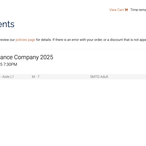This screenshot has height=146, width=146.
Task: Click the M - 7 seat cell
Action: tap(35, 77)
